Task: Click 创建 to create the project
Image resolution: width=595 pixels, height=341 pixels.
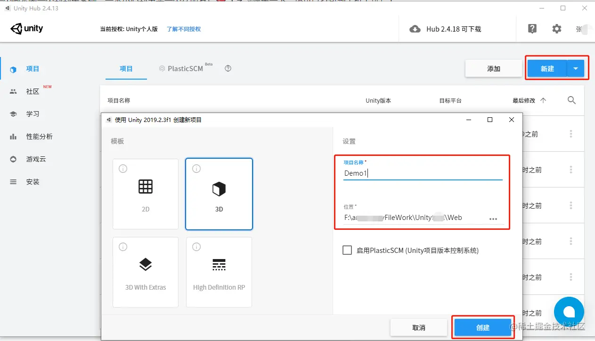Action: click(x=483, y=327)
